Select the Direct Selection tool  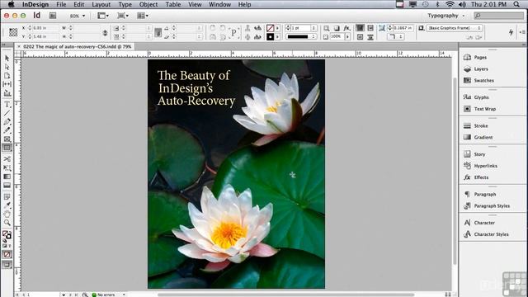[7, 67]
